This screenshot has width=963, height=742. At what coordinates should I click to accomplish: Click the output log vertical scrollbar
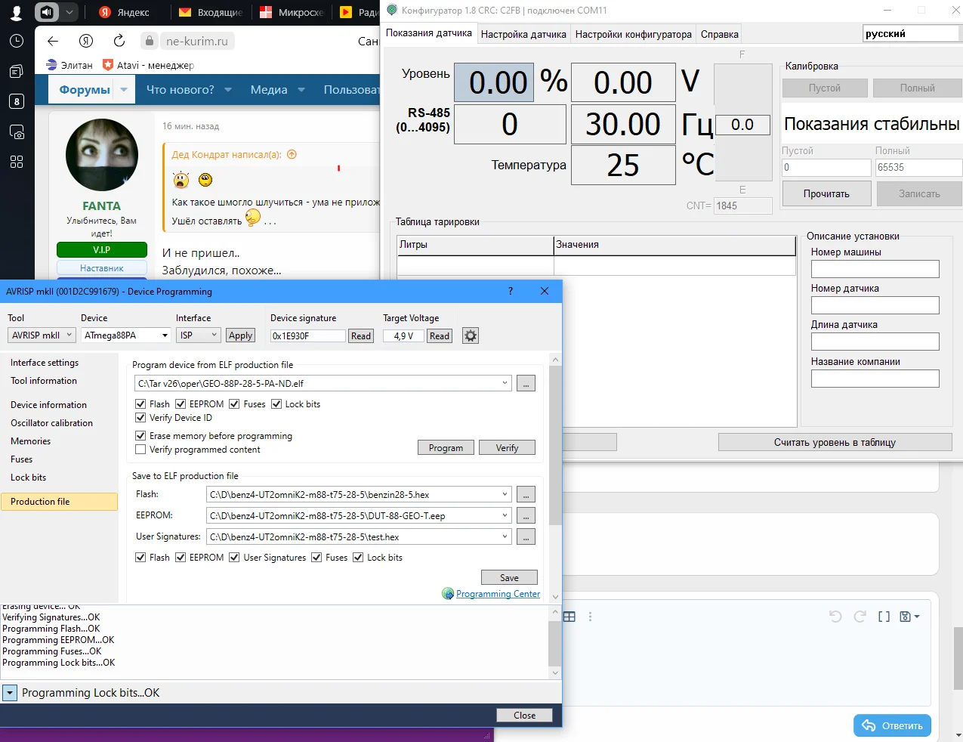[x=555, y=643]
